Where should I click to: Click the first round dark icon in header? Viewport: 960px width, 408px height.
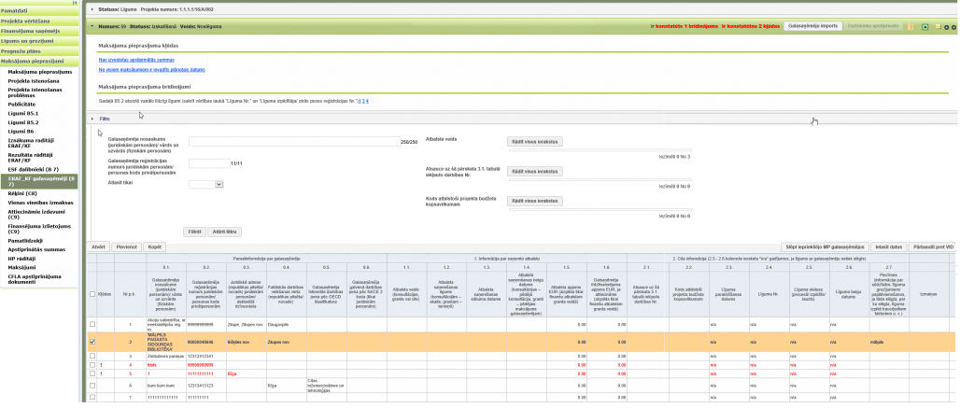pyautogui.click(x=944, y=26)
